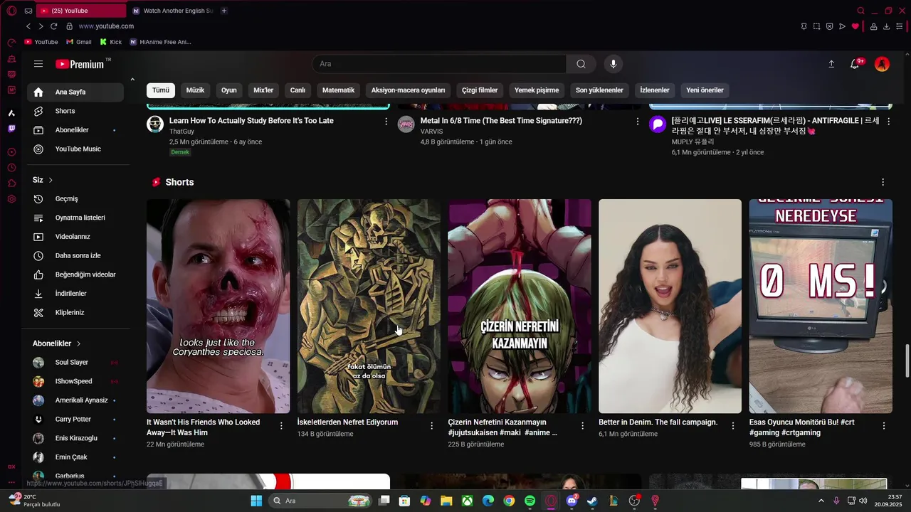Open Opera main menu logo

coord(11,11)
